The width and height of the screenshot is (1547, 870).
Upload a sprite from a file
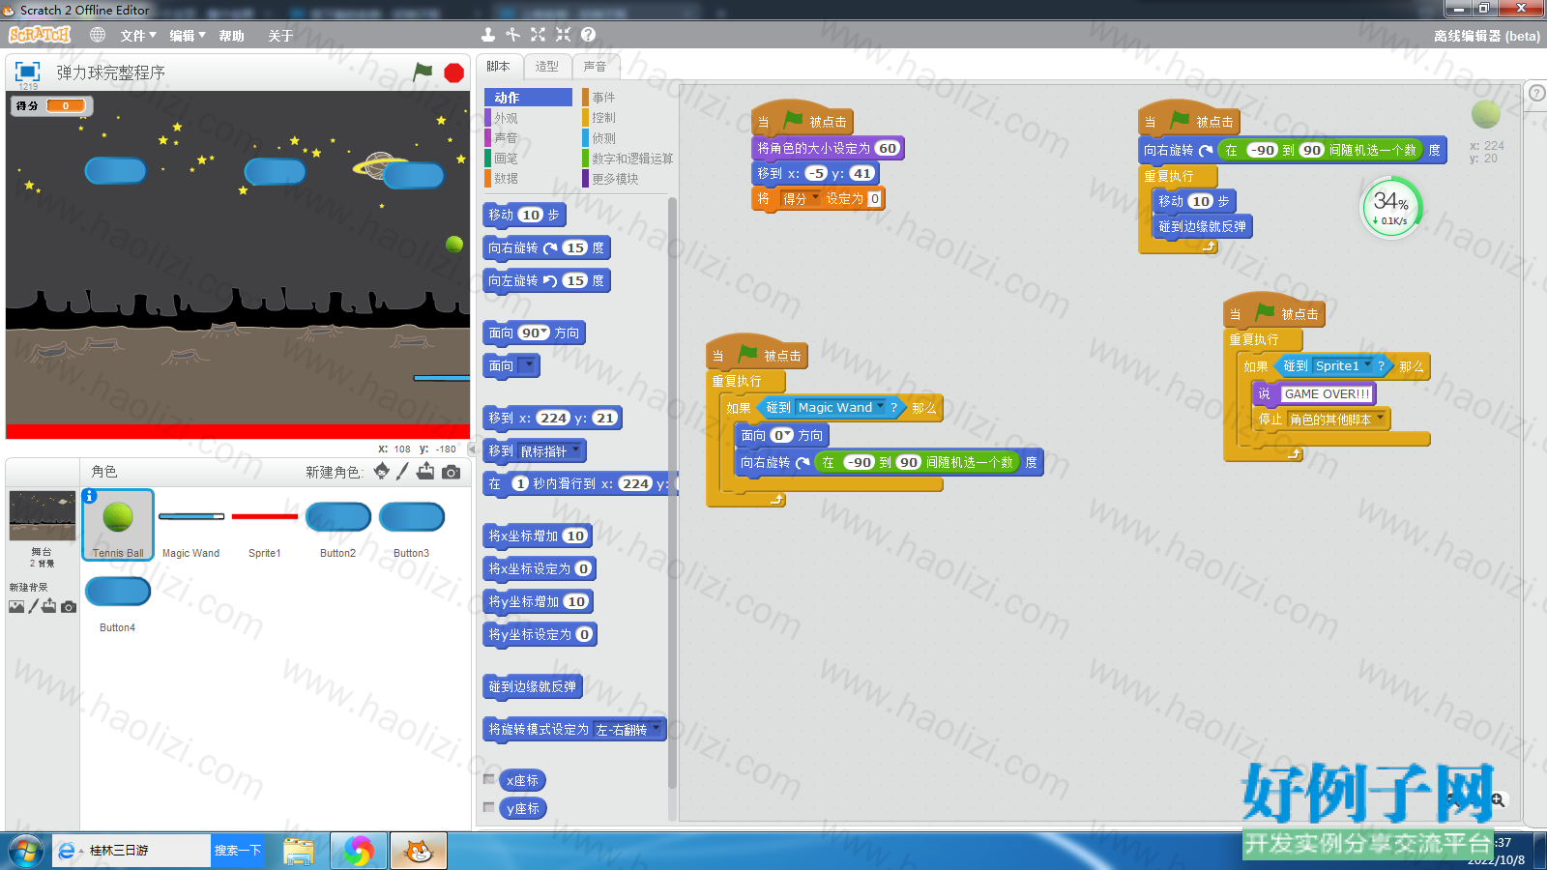pos(425,471)
